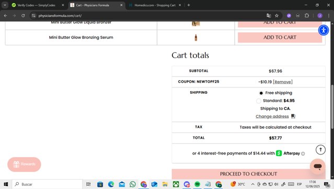Open File Explorer from taskbar
Viewport: 334px width, 189px height.
coord(165,184)
